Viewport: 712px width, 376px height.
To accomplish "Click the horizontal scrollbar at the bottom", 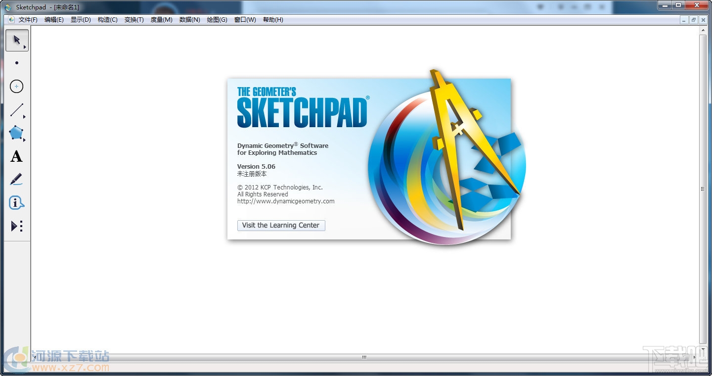I will pyautogui.click(x=363, y=357).
